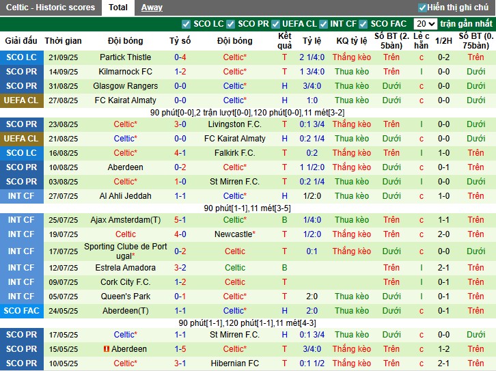496x371 pixels.
Task: Click the 5-1 score of Ajax Amsterdam match
Action: click(x=180, y=220)
